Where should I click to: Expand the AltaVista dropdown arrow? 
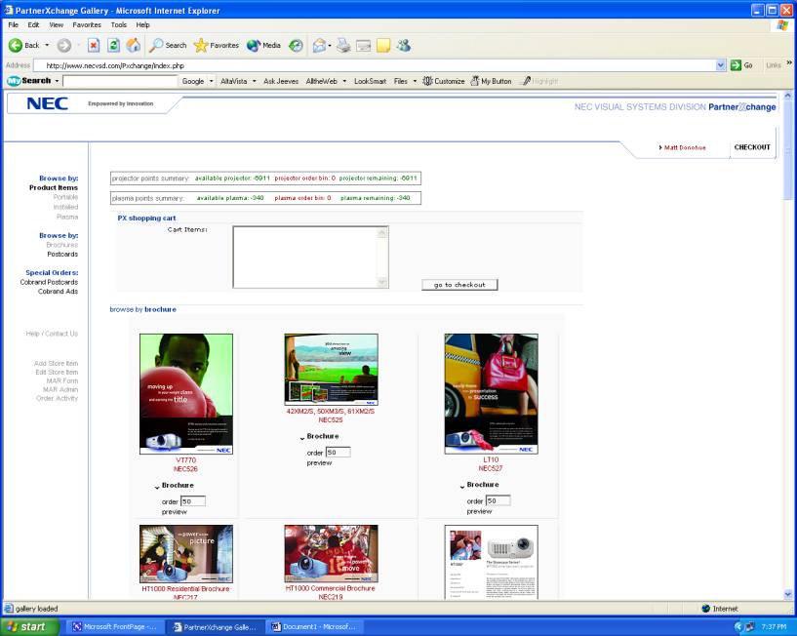point(254,81)
